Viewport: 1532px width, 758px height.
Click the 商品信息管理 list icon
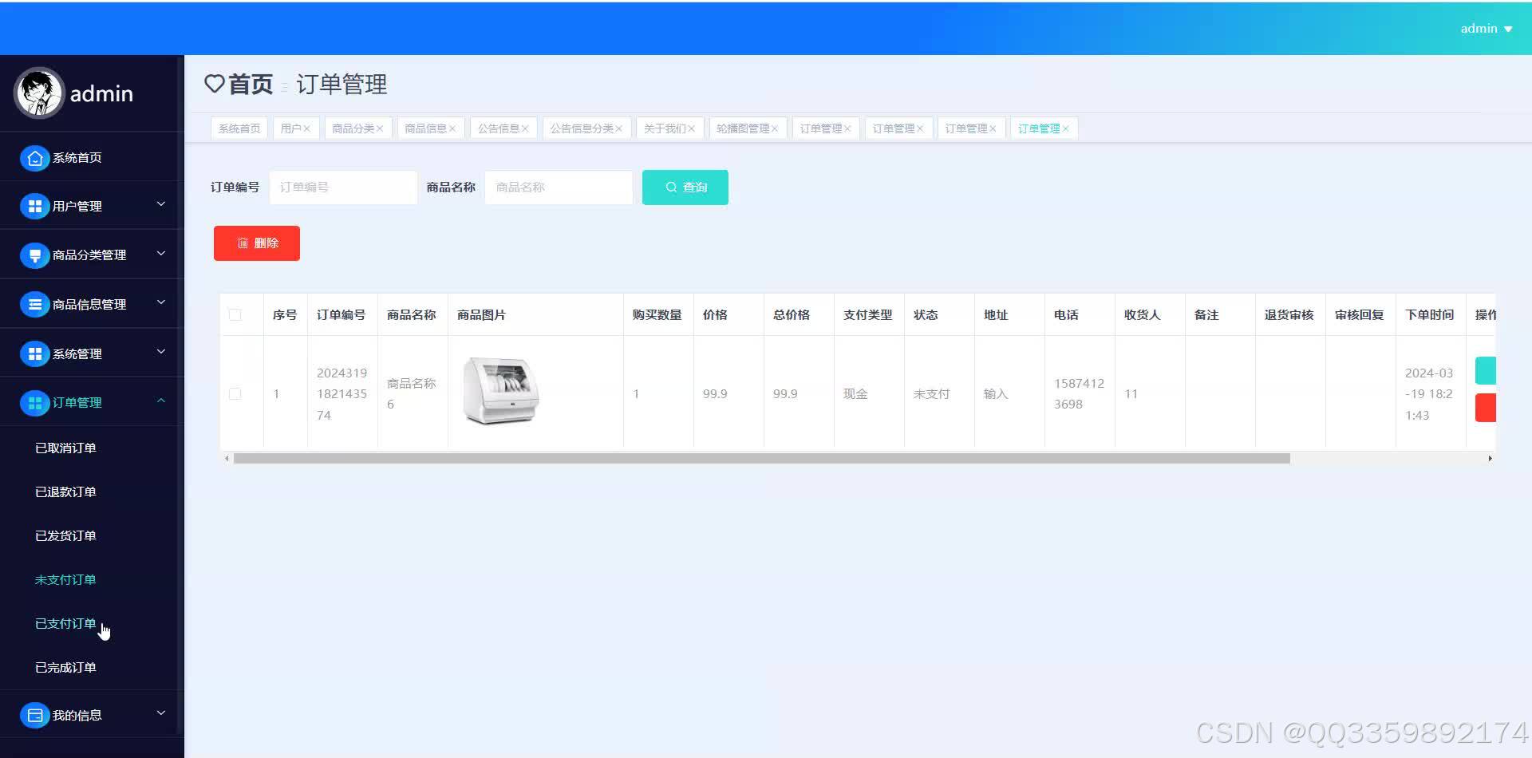[x=34, y=305]
